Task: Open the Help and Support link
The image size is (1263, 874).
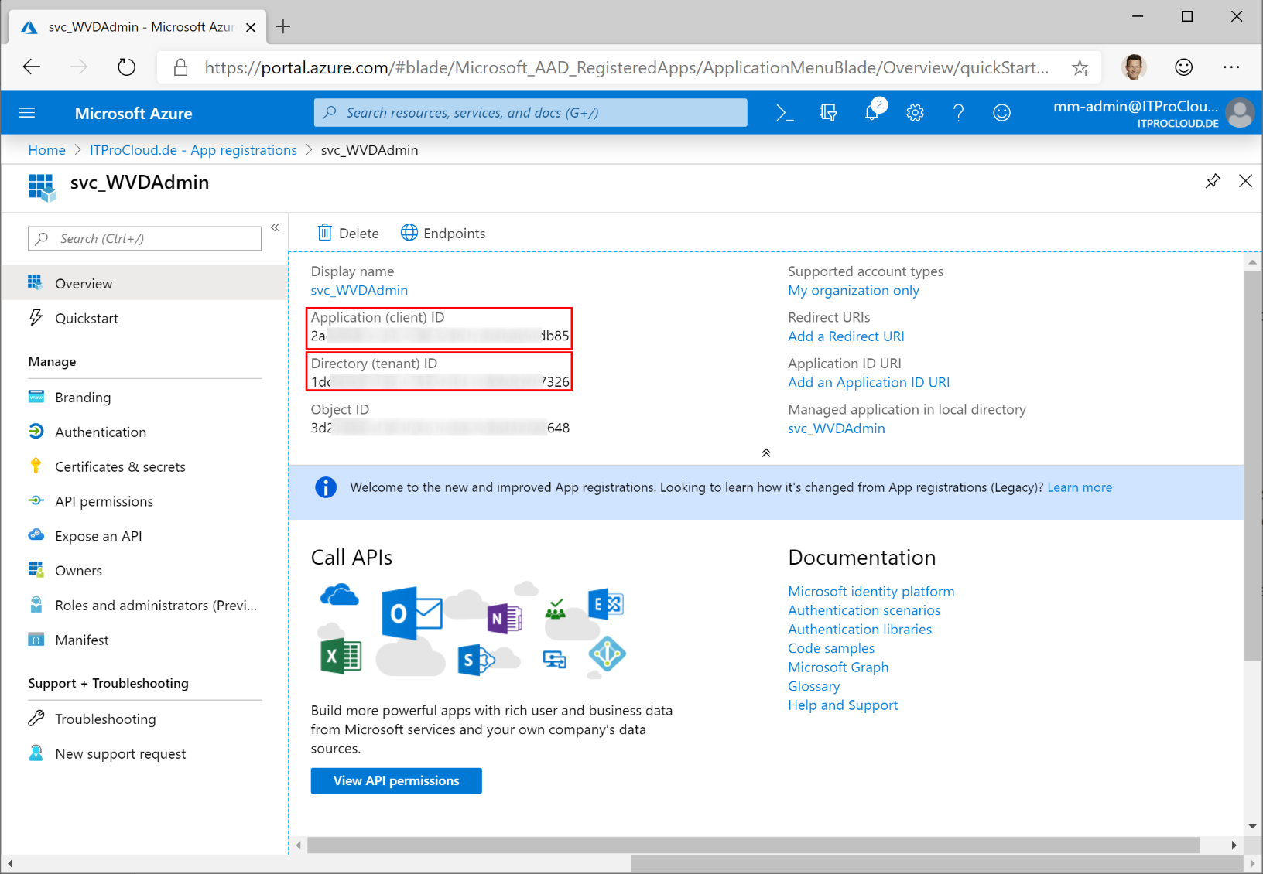Action: (x=843, y=705)
